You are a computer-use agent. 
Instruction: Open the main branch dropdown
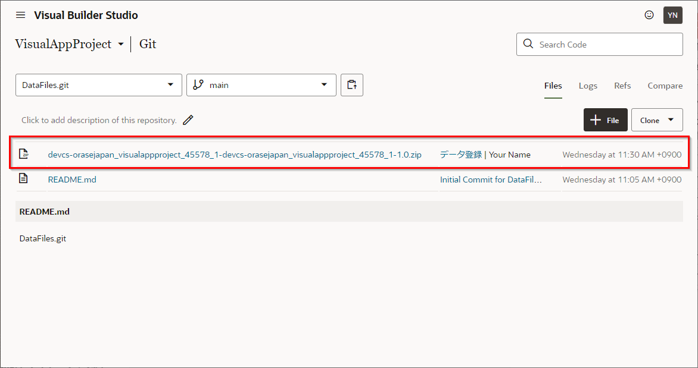(x=261, y=85)
